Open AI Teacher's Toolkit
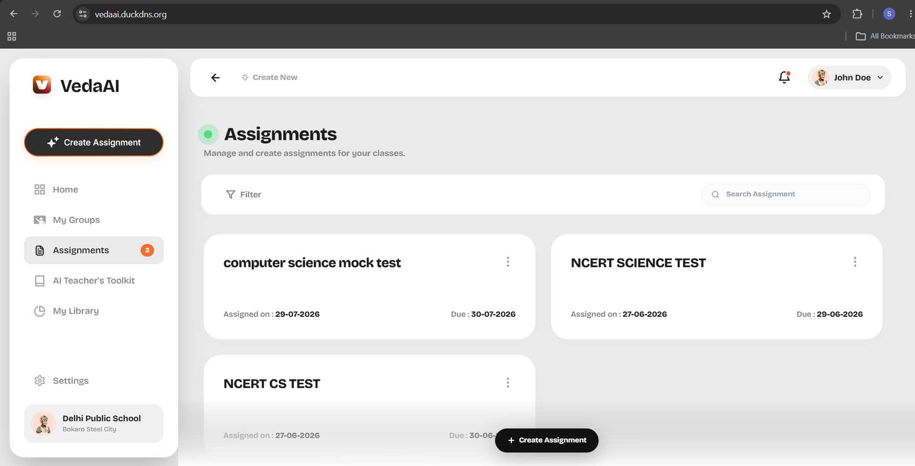 pyautogui.click(x=94, y=281)
